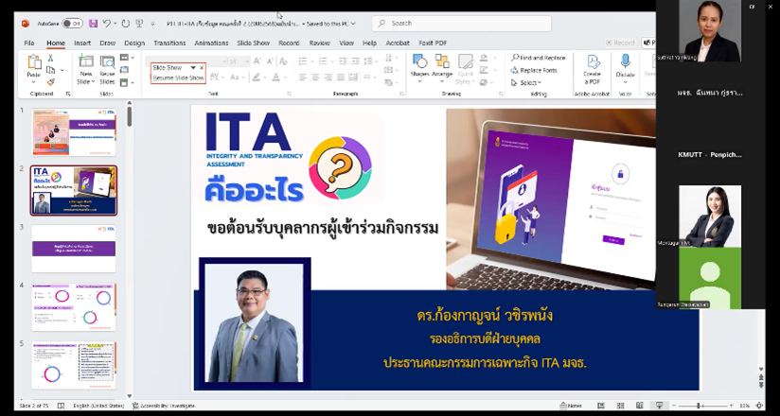The height and width of the screenshot is (416, 780).
Task: Click the Center alignment icon
Action: point(315,77)
